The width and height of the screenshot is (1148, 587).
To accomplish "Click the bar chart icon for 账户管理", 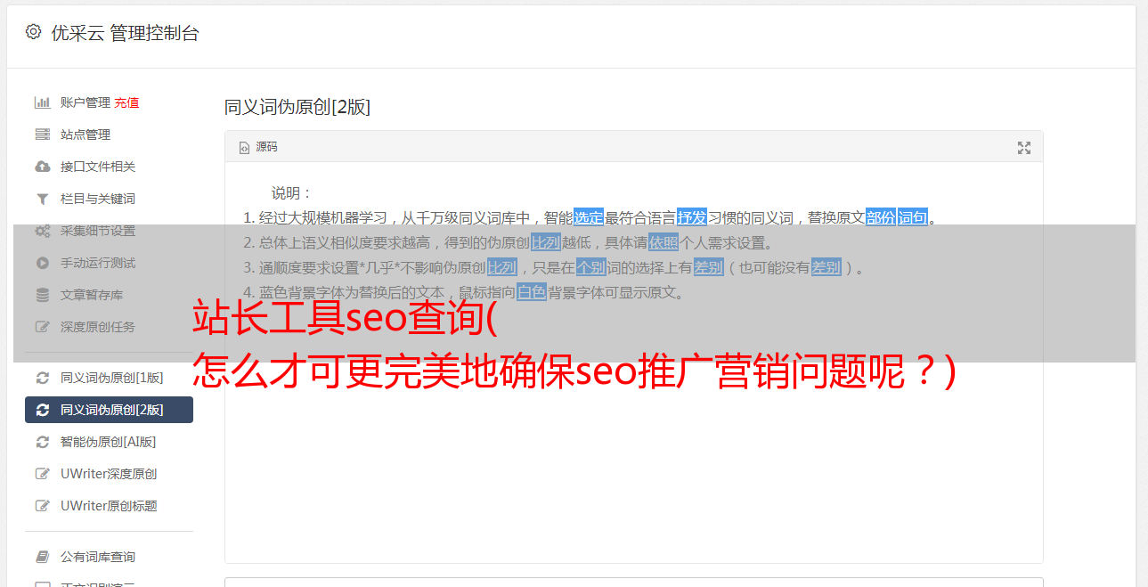I will click(x=42, y=102).
